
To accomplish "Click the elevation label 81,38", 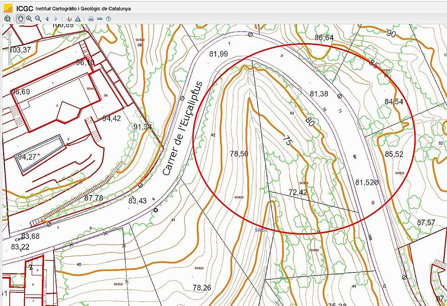I will click(319, 94).
